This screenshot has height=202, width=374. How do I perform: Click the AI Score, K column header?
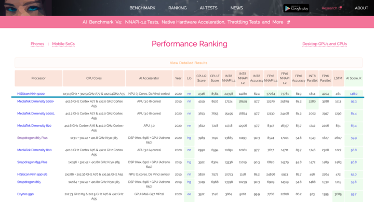pyautogui.click(x=354, y=78)
